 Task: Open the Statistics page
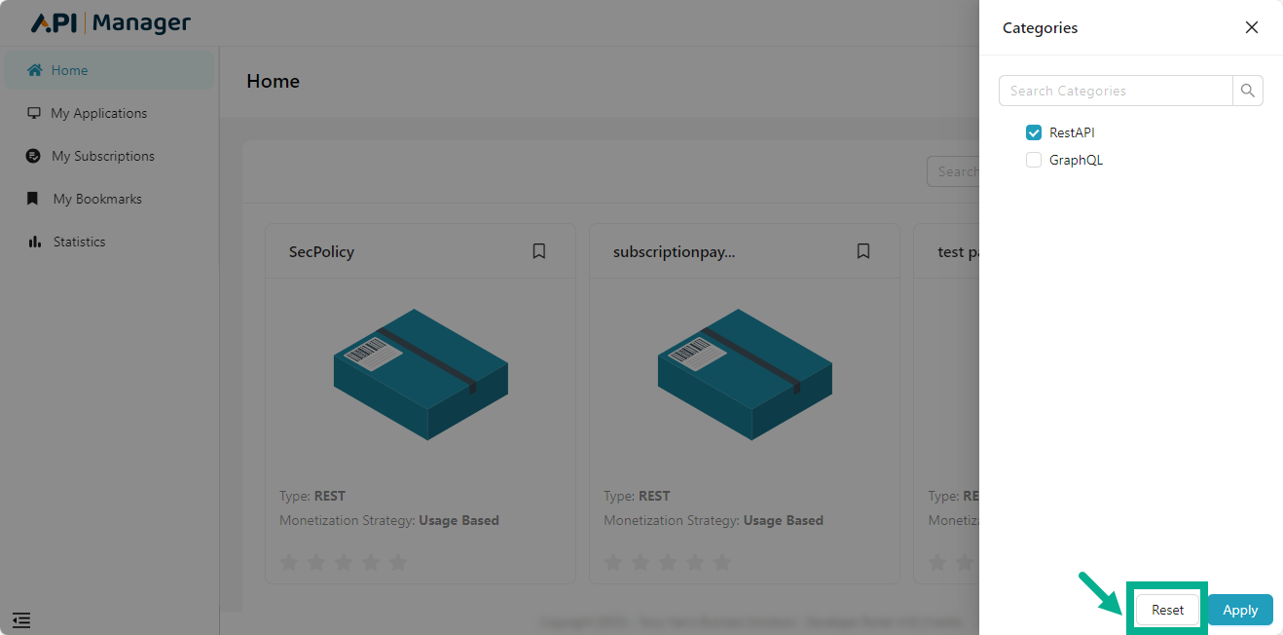81,242
